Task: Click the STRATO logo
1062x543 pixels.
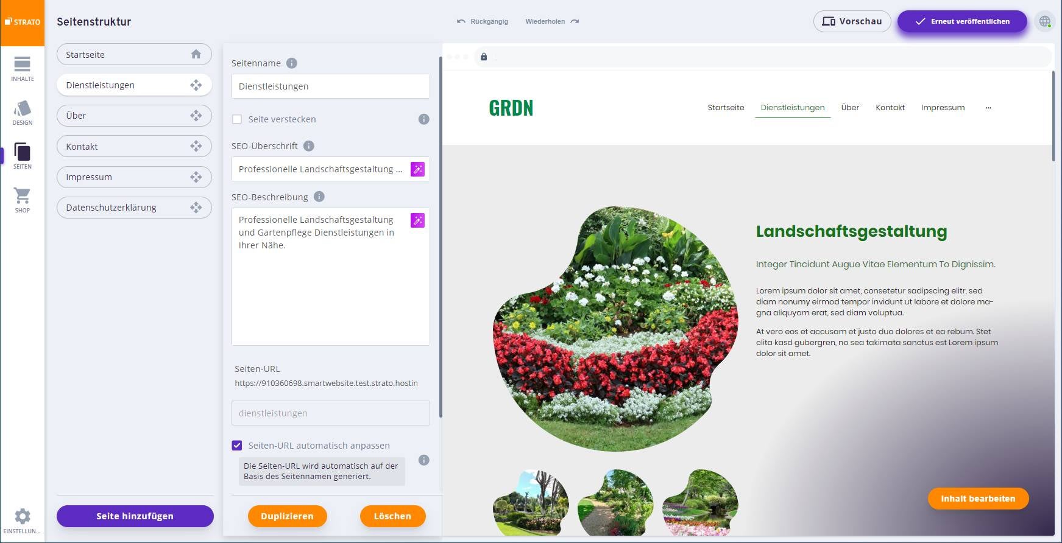Action: coord(22,22)
